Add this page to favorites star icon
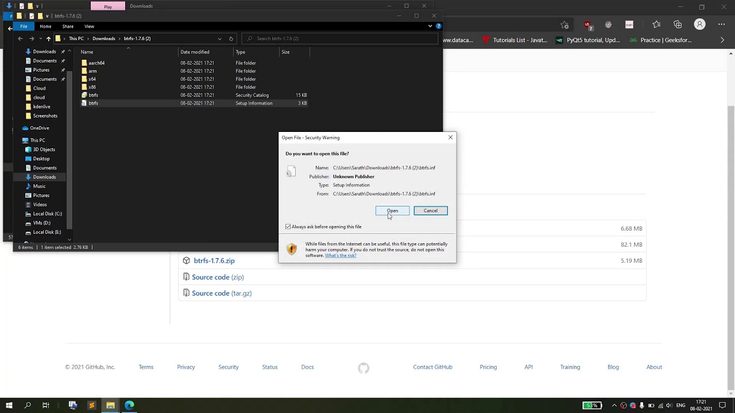The width and height of the screenshot is (735, 413). 564,25
